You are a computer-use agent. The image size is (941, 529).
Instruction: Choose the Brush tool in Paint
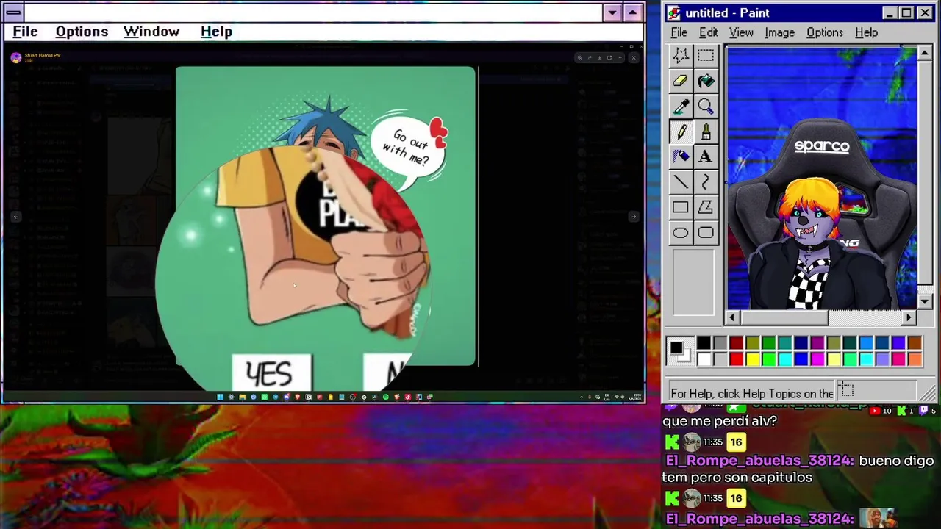point(706,132)
